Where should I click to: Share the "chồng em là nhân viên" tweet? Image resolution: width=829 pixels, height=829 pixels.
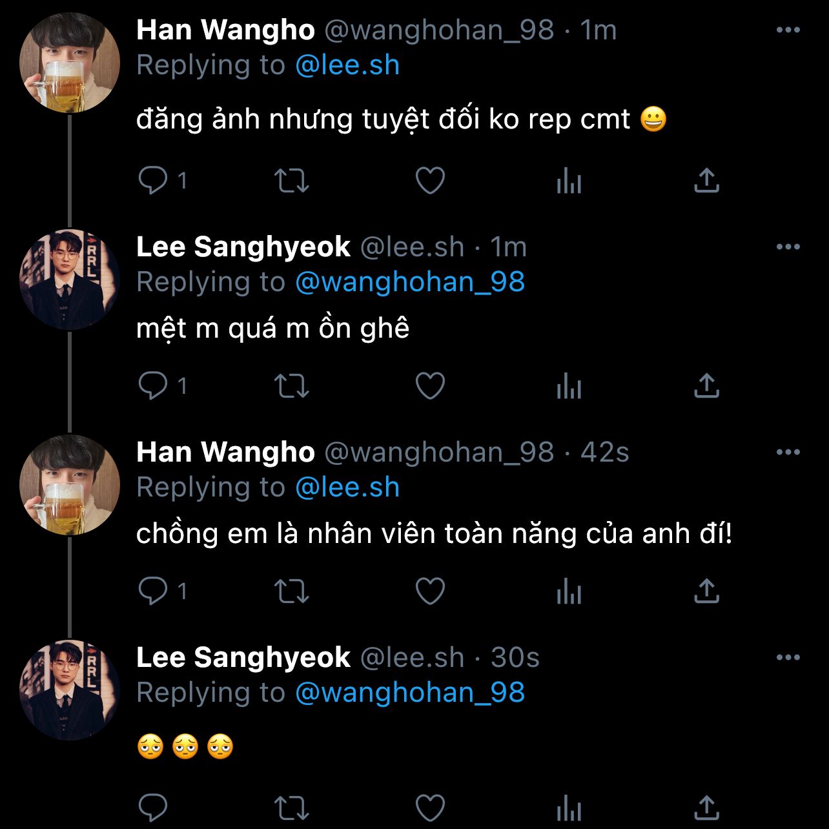706,591
